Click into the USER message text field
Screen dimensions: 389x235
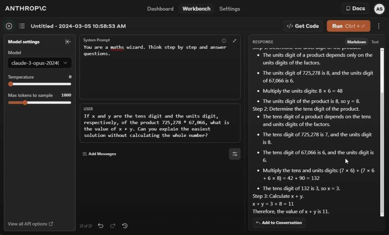tap(160, 126)
